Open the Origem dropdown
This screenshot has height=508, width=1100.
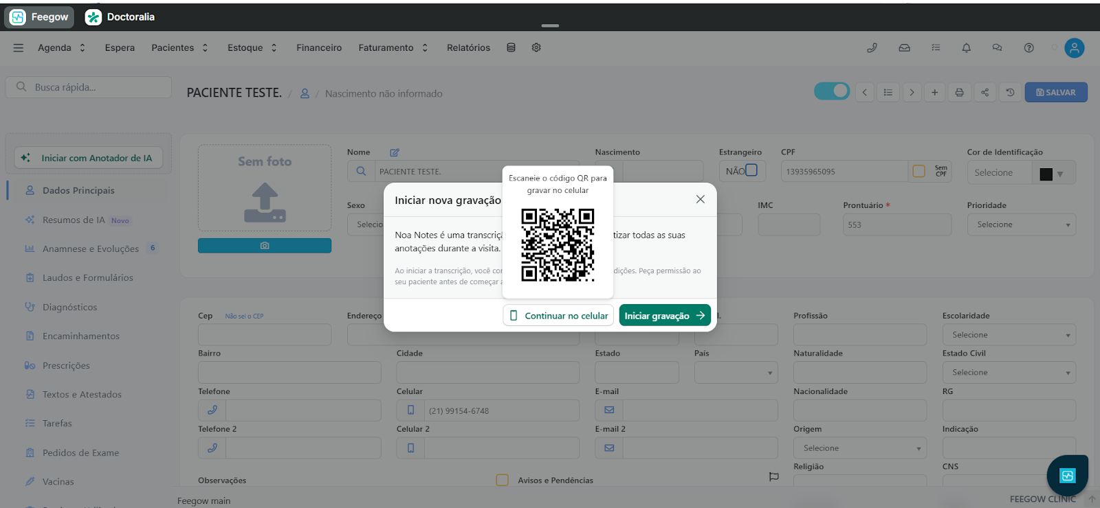860,448
